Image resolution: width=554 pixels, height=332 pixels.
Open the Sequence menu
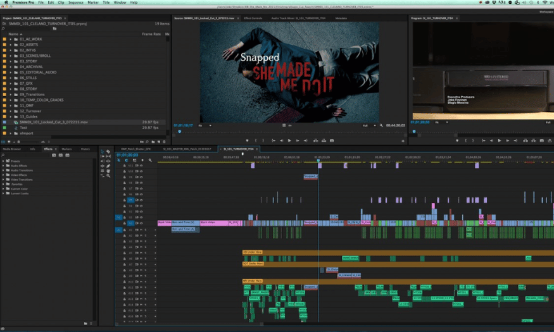click(75, 2)
